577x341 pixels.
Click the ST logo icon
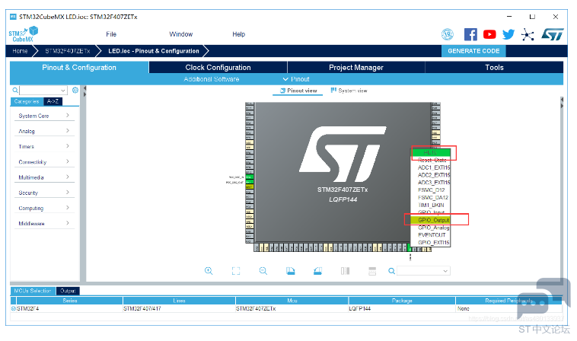[x=552, y=34]
